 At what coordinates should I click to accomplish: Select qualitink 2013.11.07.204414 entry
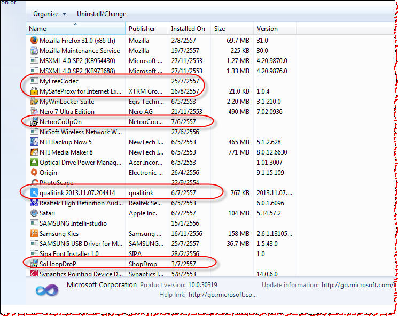(x=77, y=193)
